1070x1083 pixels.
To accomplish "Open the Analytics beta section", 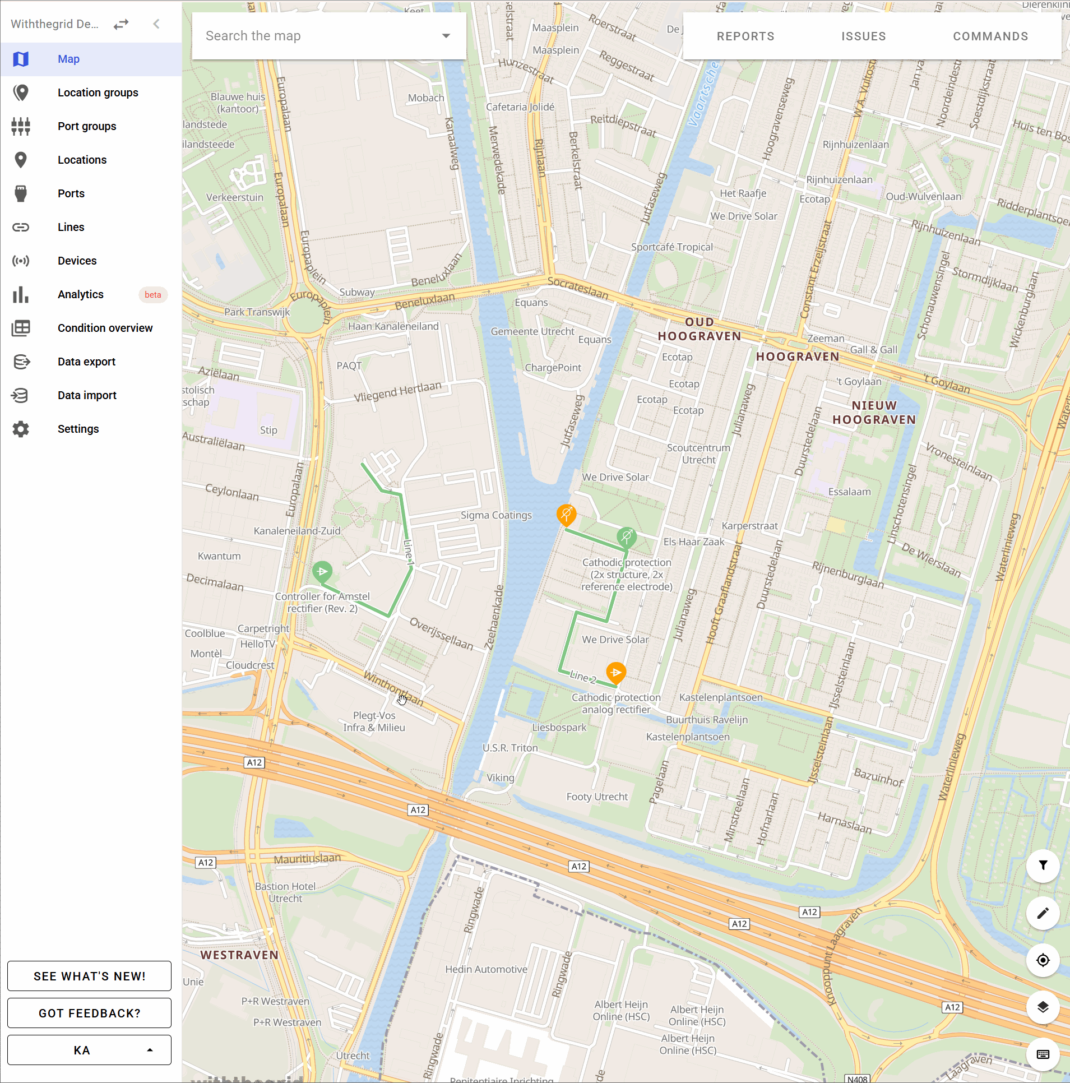I will 80,294.
